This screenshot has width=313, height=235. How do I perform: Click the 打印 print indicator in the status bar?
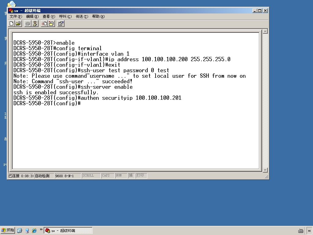(x=141, y=176)
